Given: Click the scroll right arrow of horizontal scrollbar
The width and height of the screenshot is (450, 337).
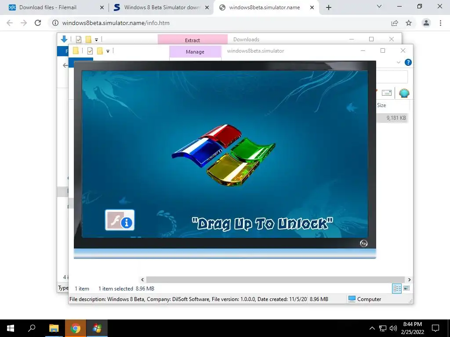Looking at the screenshot, I should 409,280.
